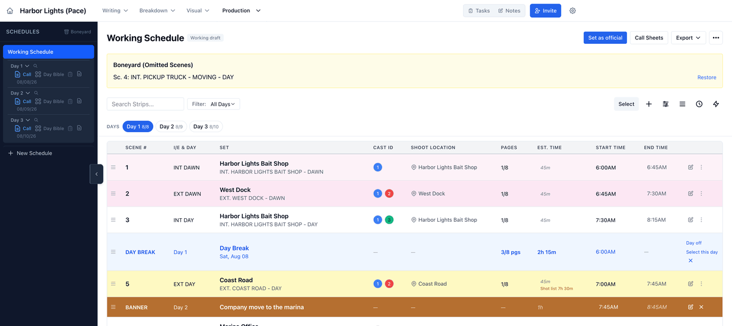Create a New Schedule
732x326 pixels.
[29, 153]
